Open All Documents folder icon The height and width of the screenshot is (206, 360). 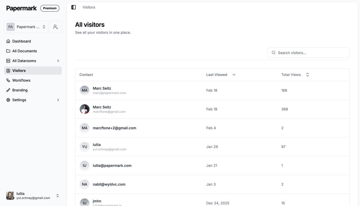(8, 51)
